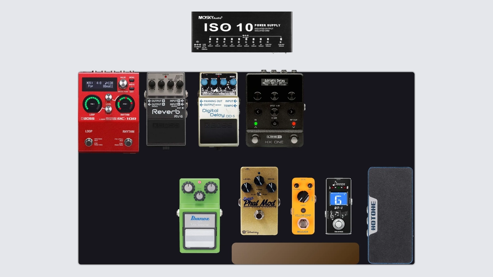Click the VALUE knob on the RC-10R
493x277 pixels.
pyautogui.click(x=123, y=84)
